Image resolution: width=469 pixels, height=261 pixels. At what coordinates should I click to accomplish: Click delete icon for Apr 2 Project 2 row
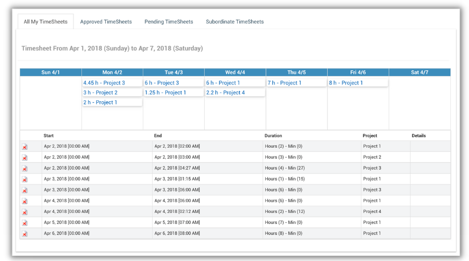24,158
